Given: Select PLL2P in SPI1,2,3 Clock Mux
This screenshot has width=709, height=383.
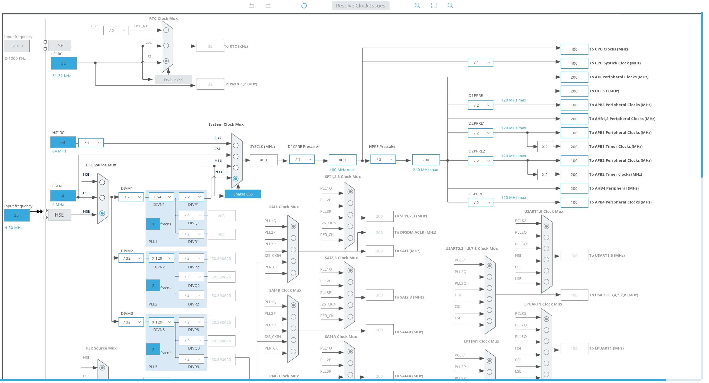Looking at the screenshot, I should point(350,203).
